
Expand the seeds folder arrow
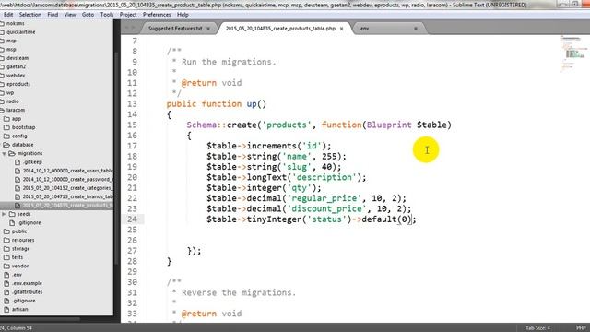tap(4, 214)
